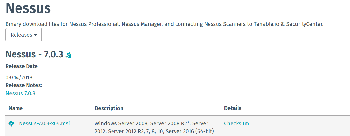Click the large Nessus page title

click(x=28, y=8)
